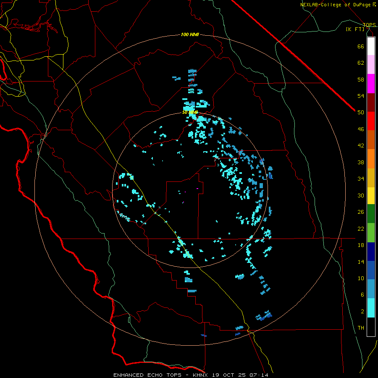Click the white 66 kft legend swatch

[371, 46]
